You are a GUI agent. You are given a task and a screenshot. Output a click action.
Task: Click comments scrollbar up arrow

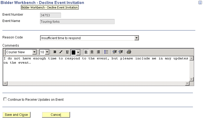click(x=192, y=58)
